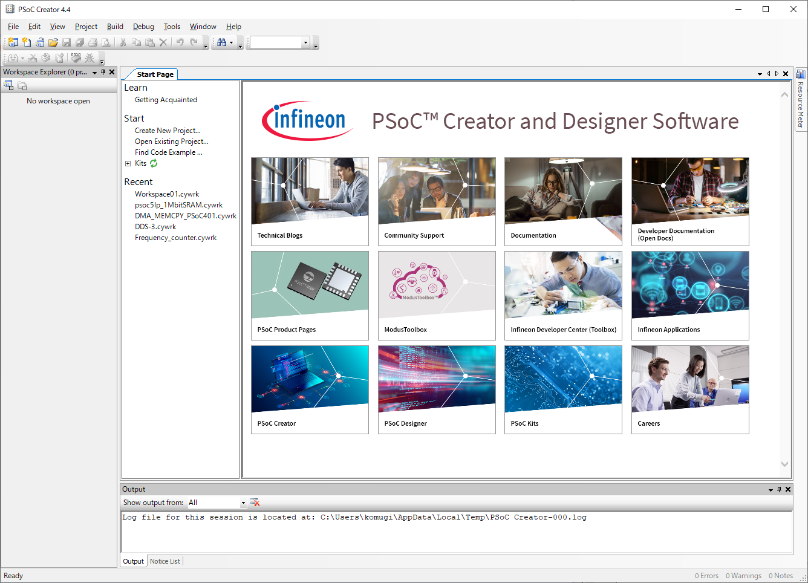Open the View menu
808x583 pixels.
click(x=57, y=27)
